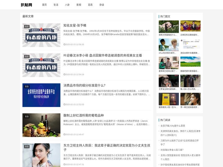
Task: Click caption 李一桐已经结婚成家...
Action: (x=190, y=107)
